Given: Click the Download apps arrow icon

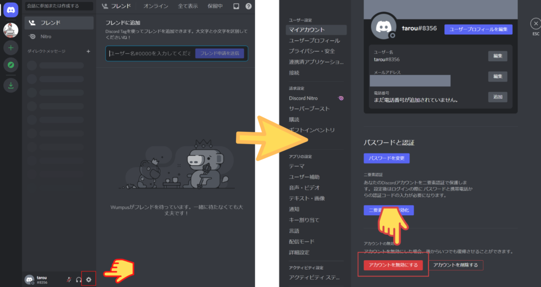Looking at the screenshot, I should 11,85.
